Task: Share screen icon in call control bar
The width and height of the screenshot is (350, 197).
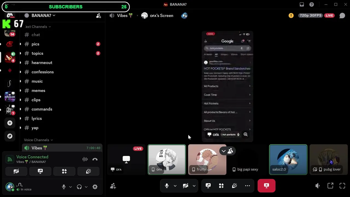Action: pos(208,186)
